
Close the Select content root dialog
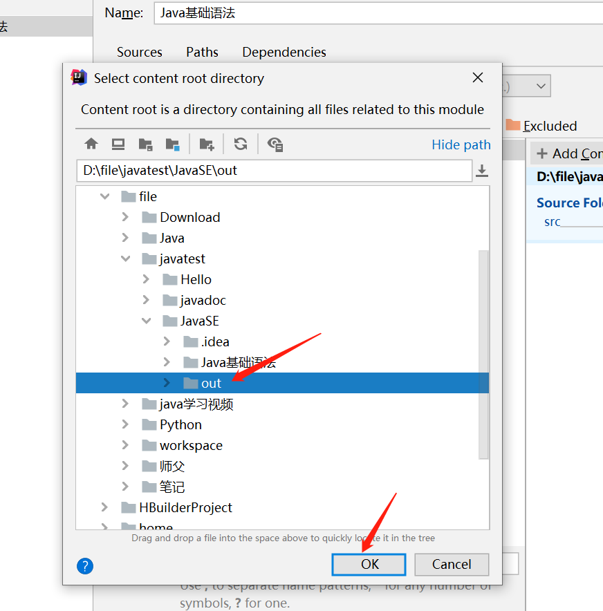coord(477,77)
